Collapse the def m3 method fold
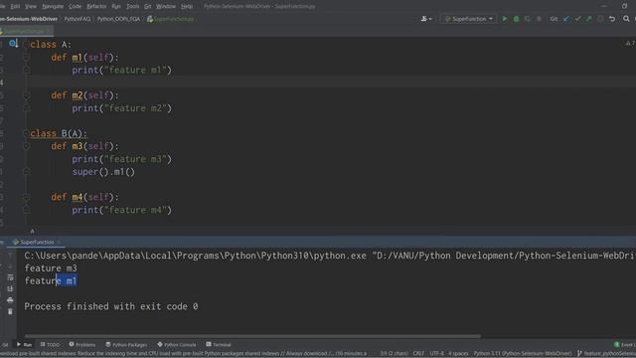636x358 pixels. (x=27, y=146)
